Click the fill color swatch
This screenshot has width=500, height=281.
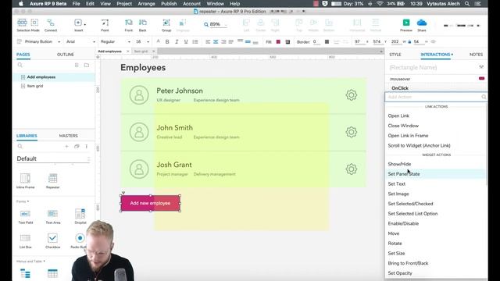tap(278, 41)
